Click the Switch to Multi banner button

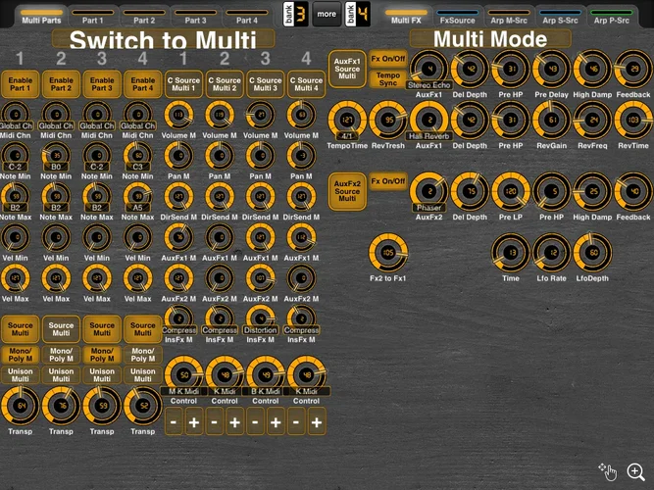tap(163, 39)
